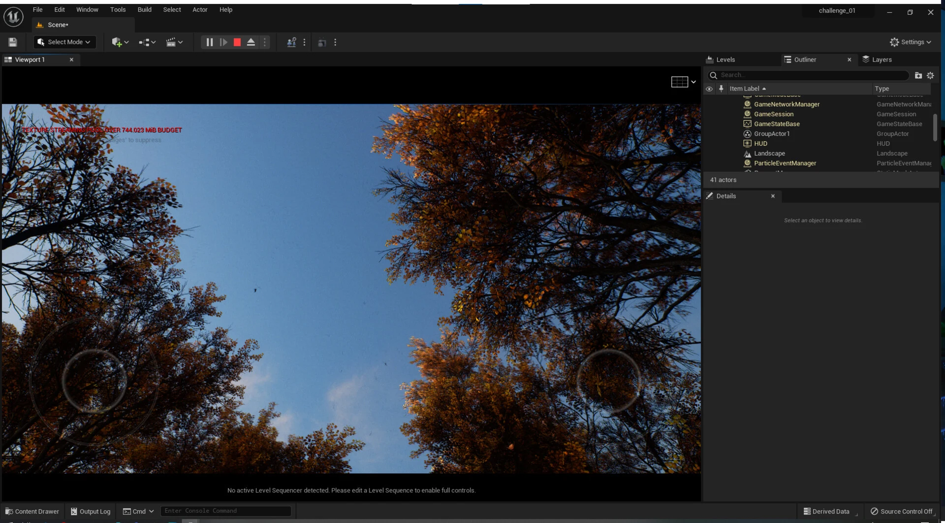The height and width of the screenshot is (523, 945).
Task: Click the viewport layout grid icon
Action: (x=679, y=82)
